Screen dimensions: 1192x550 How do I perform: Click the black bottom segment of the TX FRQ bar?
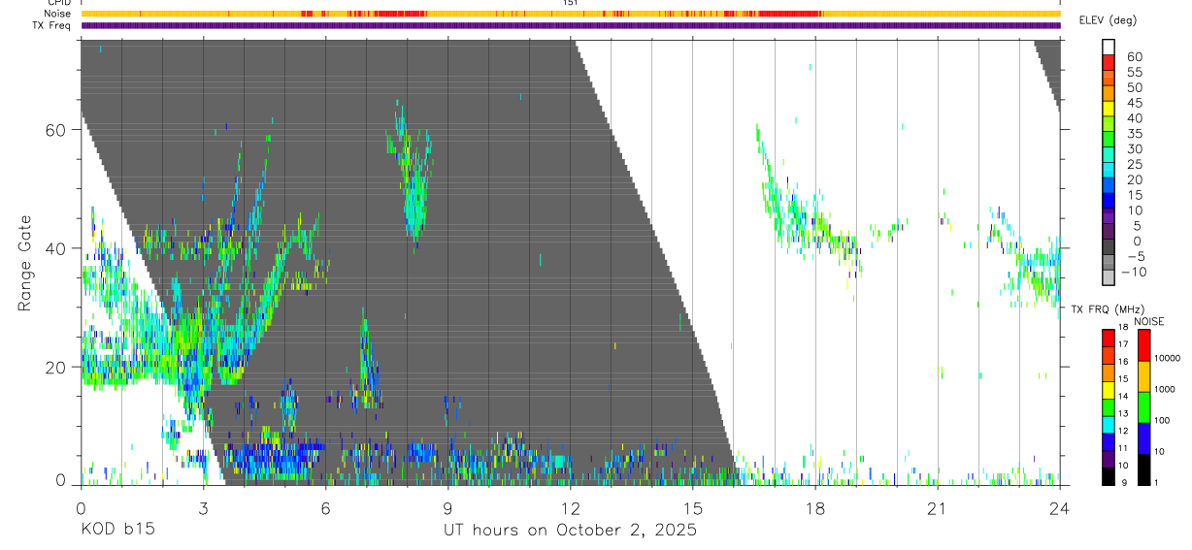tap(1109, 476)
